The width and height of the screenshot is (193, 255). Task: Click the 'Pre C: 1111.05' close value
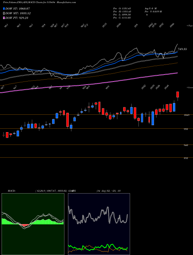click(122, 18)
